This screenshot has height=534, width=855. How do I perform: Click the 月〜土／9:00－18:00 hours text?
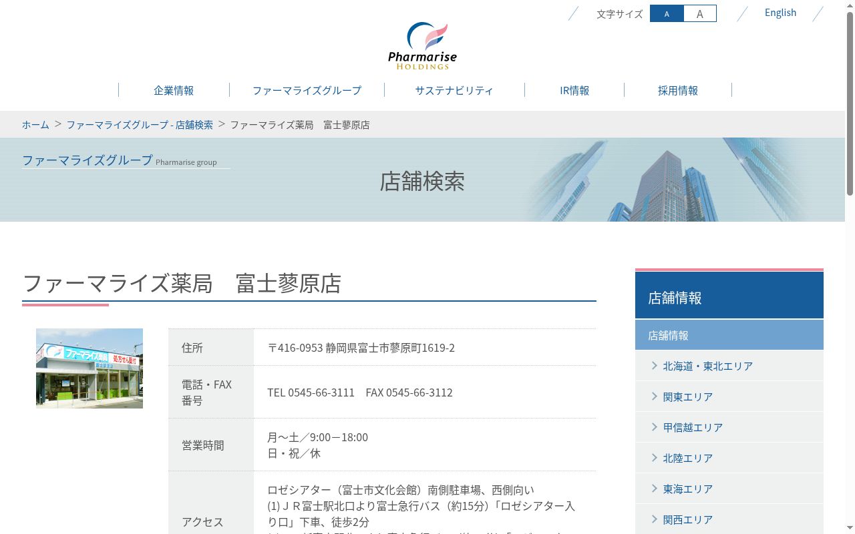pyautogui.click(x=318, y=437)
